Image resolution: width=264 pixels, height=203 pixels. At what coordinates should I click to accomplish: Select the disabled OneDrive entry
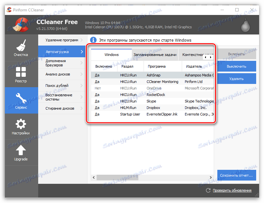click(x=152, y=88)
